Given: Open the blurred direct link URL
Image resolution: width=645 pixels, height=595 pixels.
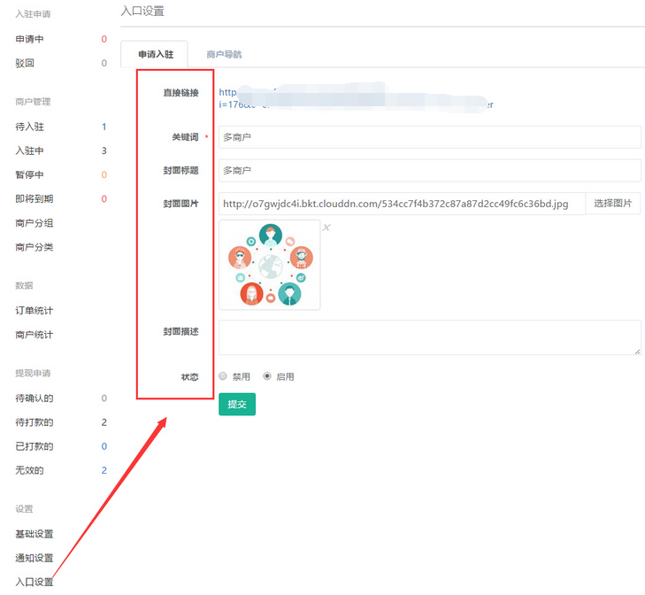Looking at the screenshot, I should pos(354,98).
